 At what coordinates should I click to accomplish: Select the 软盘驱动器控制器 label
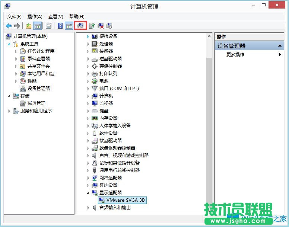pyautogui.click(x=117, y=148)
